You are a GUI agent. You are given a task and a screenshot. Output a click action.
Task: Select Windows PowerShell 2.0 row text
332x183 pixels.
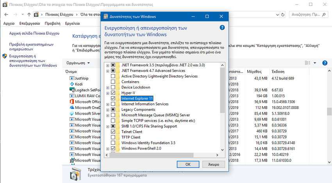point(141,148)
